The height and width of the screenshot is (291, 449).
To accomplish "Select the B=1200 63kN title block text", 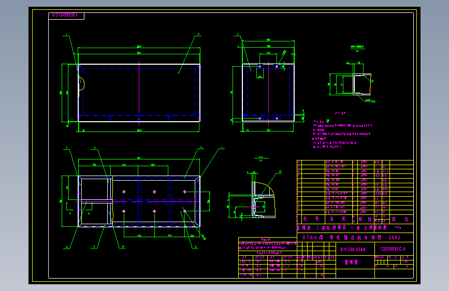I will [x=353, y=249].
